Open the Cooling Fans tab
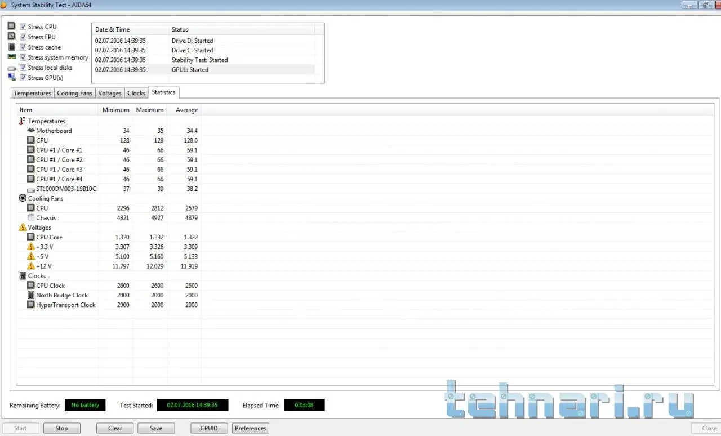This screenshot has height=436, width=721. point(75,93)
